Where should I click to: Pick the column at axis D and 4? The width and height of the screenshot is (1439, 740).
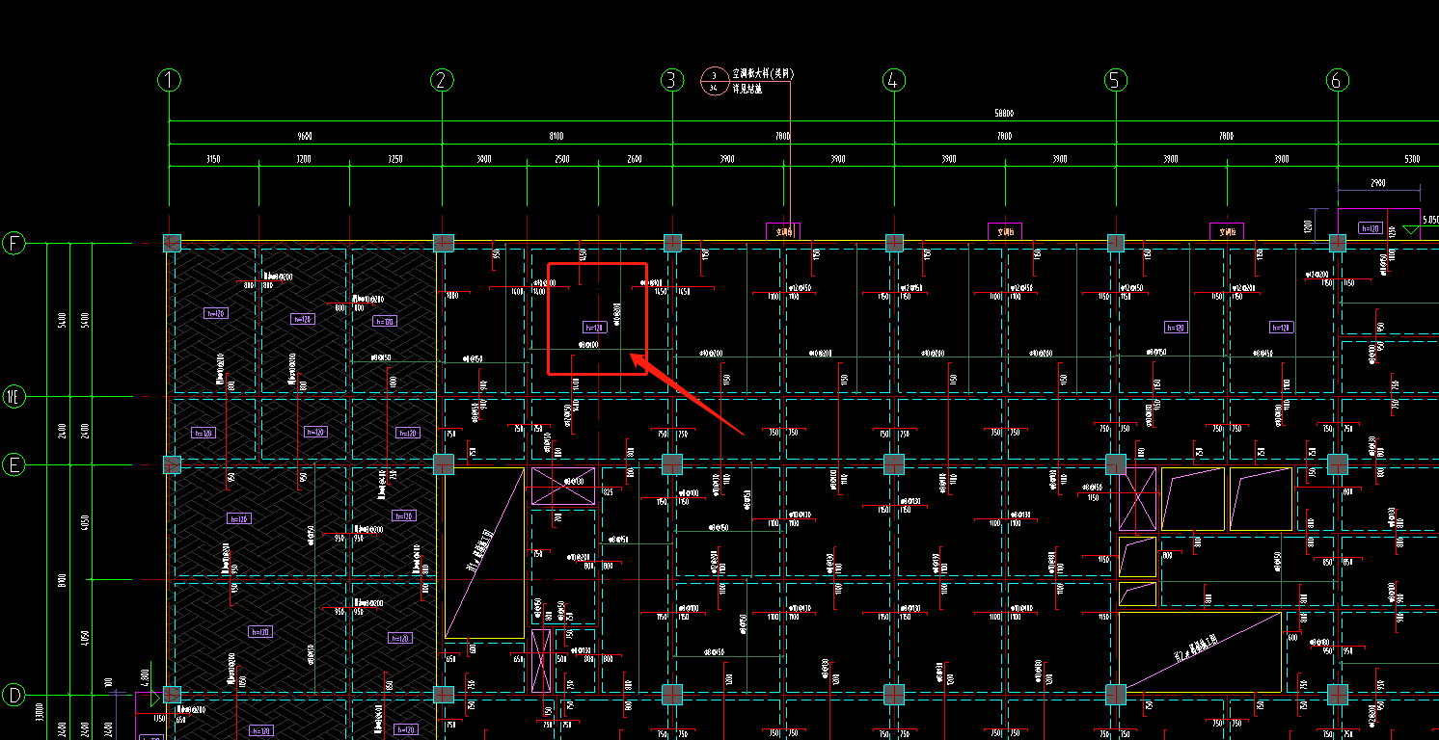894,694
